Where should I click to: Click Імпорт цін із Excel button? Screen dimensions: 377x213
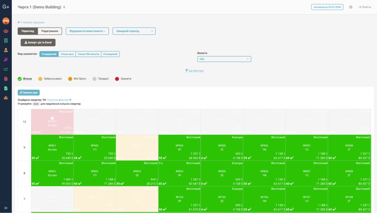[x=38, y=43]
